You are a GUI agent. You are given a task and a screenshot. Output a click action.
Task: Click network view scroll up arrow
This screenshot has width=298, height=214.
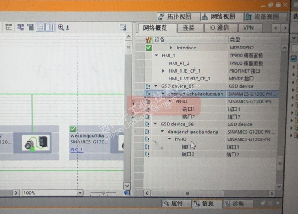(129, 37)
